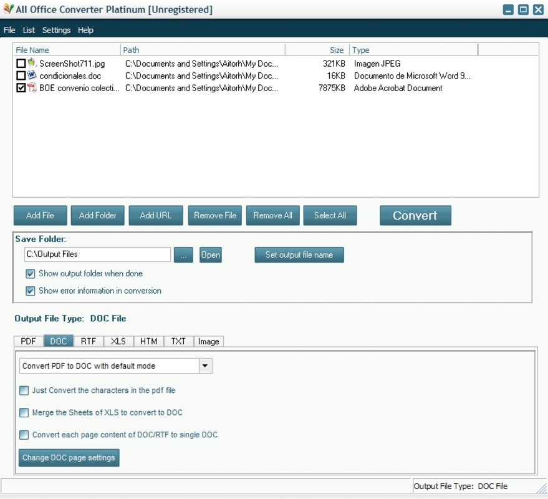Click the Word document icon for condicionales.doc
The width and height of the screenshot is (548, 499).
[x=32, y=75]
